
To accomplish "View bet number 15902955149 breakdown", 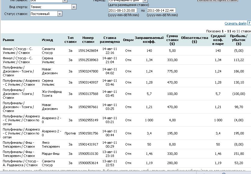I will [x=88, y=120].
